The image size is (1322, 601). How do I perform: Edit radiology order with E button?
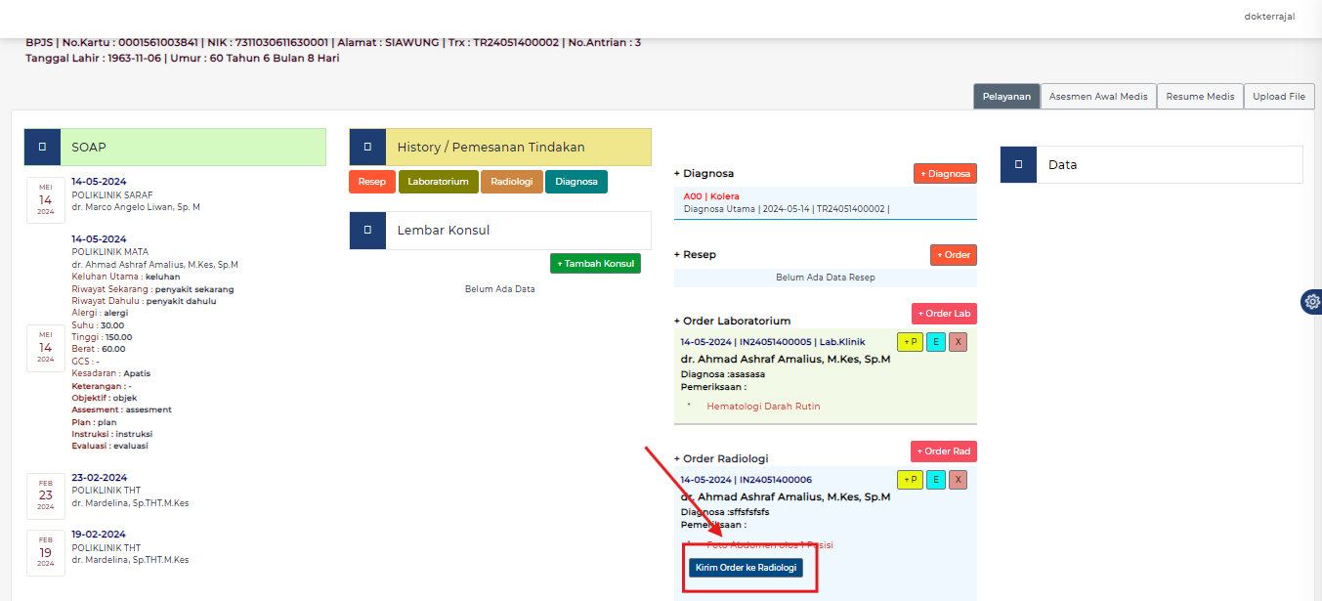[x=935, y=479]
